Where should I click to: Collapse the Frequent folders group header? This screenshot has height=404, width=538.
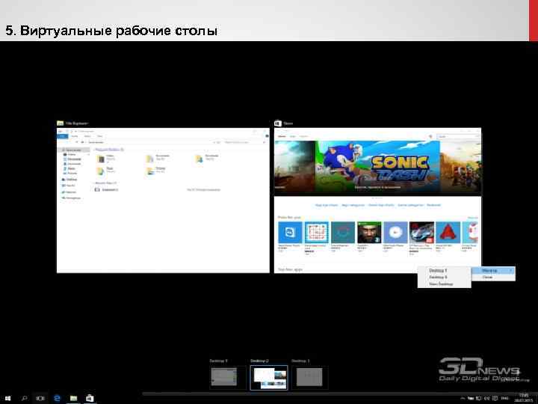[x=108, y=150]
